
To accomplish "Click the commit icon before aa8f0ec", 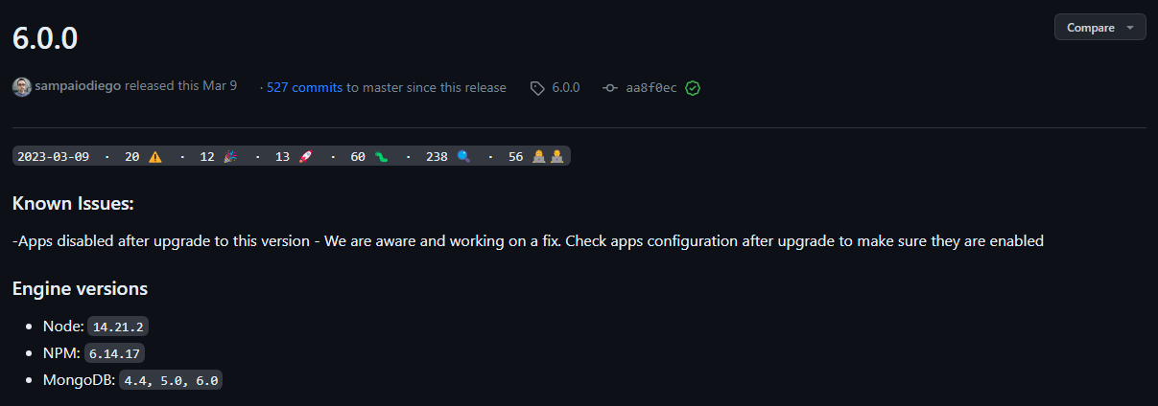I will (610, 88).
